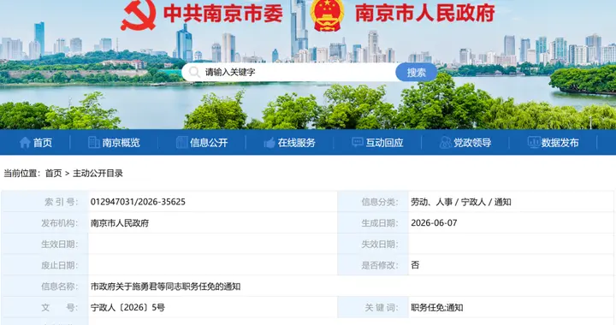
Task: Click the 南京市人民政府 header title
Action: pos(424,14)
